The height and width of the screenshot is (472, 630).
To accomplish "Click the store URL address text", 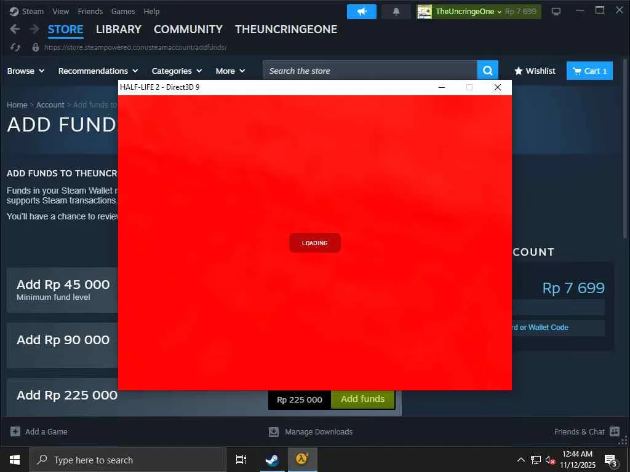I will [135, 47].
